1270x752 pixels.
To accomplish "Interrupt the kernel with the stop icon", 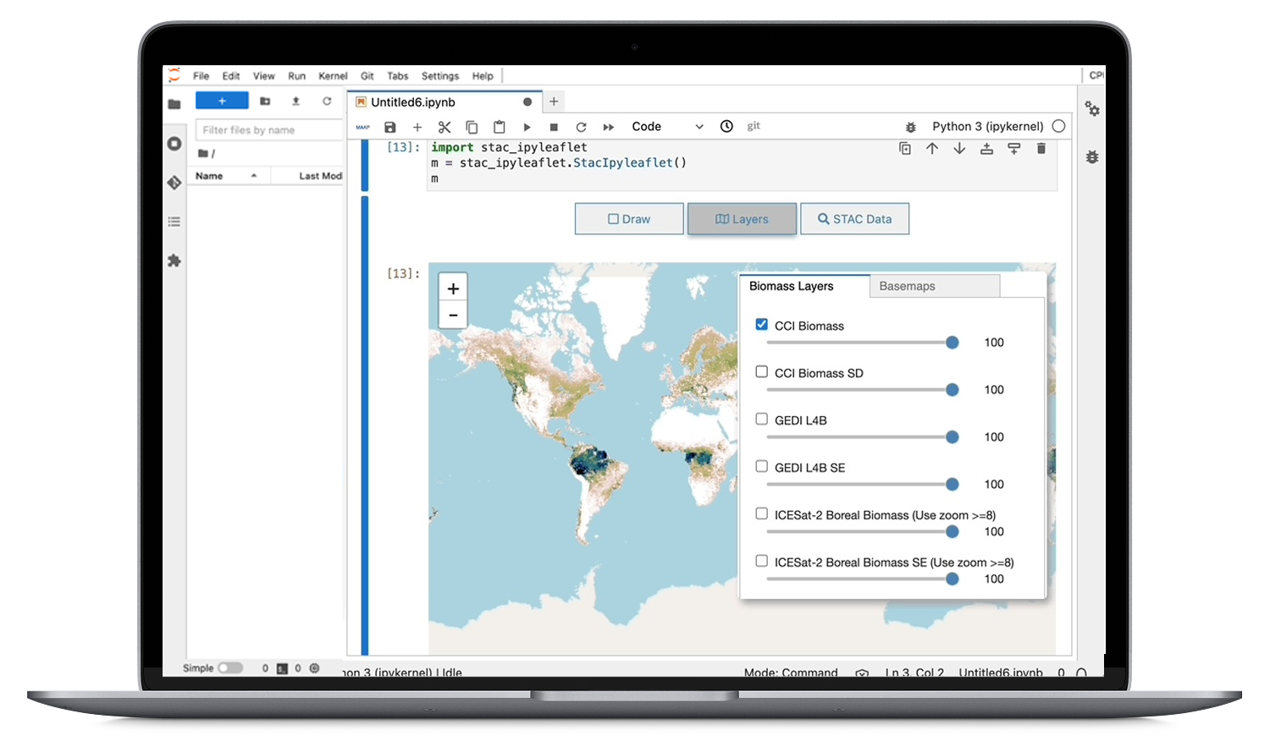I will click(554, 127).
